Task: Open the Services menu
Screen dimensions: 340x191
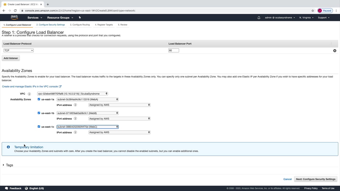Action: [35, 18]
